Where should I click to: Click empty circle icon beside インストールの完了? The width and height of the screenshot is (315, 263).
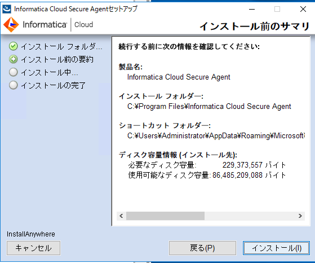pyautogui.click(x=14, y=85)
